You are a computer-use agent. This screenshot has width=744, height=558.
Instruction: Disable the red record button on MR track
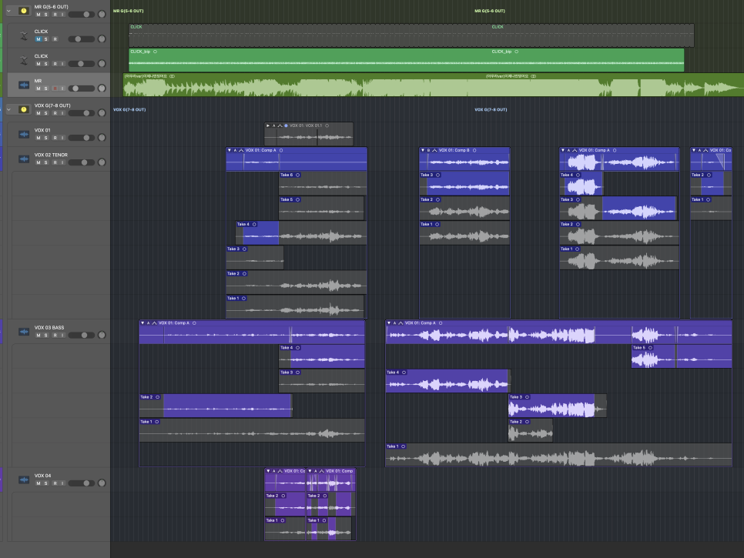click(55, 89)
